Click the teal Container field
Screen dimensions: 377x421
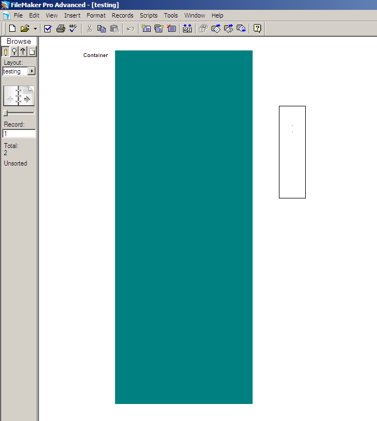coord(184,227)
